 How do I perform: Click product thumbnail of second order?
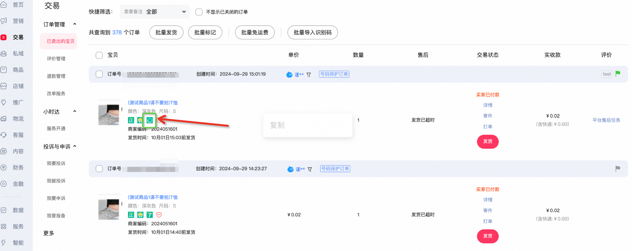click(x=109, y=207)
